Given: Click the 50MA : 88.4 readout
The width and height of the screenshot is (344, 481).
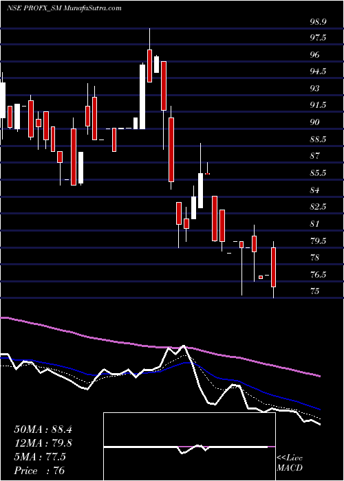Looking at the screenshot, I should (x=43, y=429).
